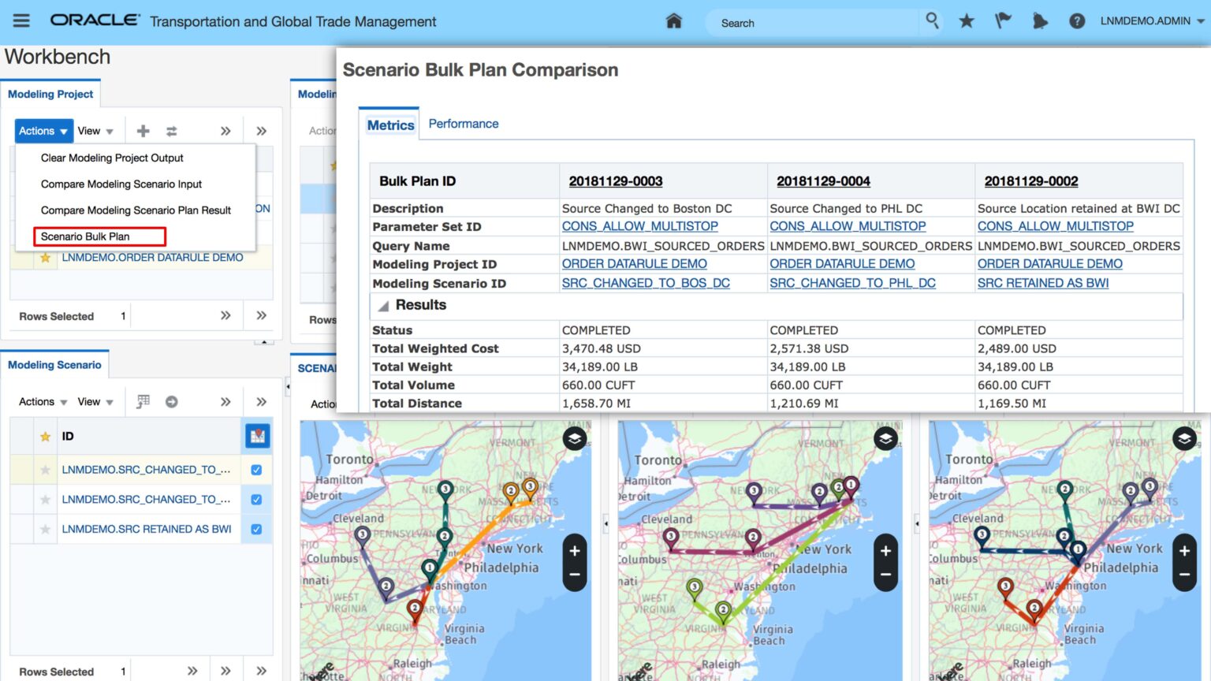Zoom in on the middle map
This screenshot has height=681, width=1211.
click(885, 549)
